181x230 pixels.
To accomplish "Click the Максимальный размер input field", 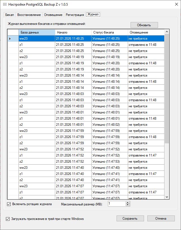I will (117, 204).
